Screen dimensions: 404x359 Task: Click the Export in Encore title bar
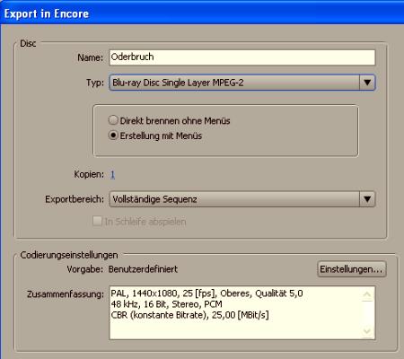202,13
